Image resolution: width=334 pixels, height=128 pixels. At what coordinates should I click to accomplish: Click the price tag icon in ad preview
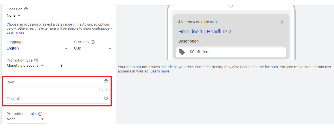(182, 52)
